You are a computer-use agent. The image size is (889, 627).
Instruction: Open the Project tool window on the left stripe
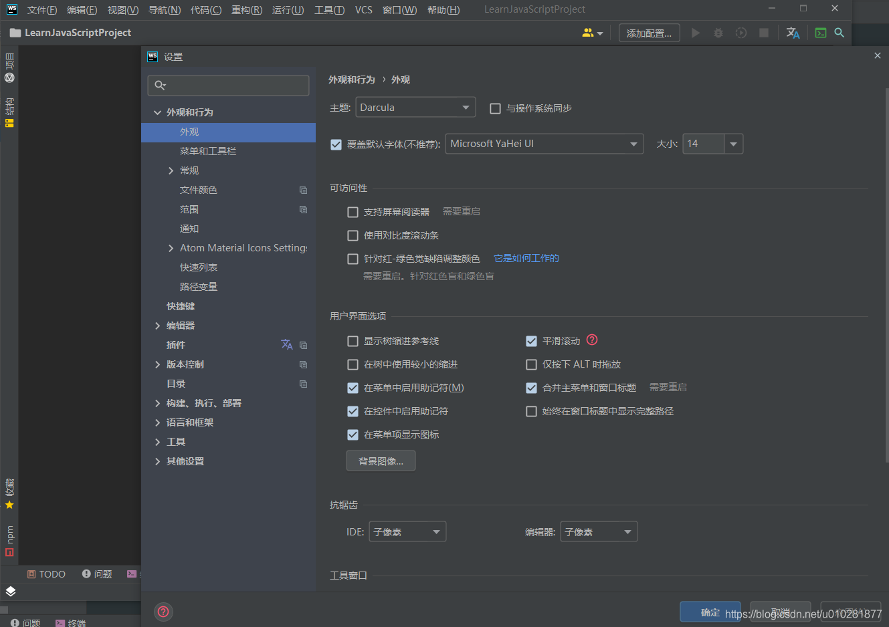point(9,68)
